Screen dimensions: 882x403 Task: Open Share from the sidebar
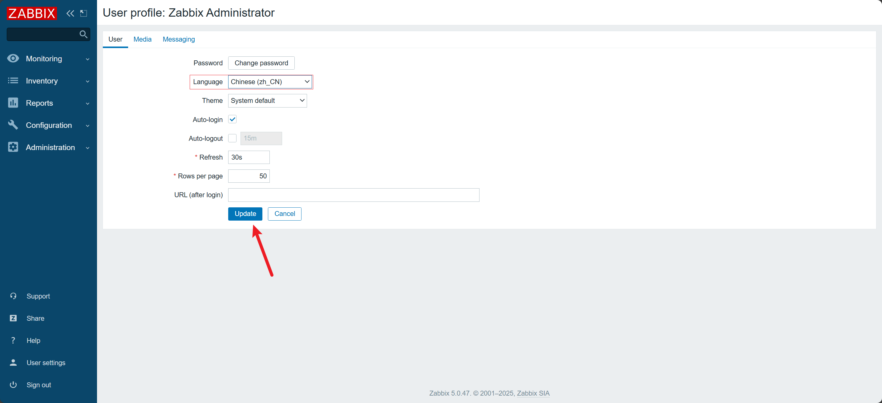[x=35, y=318]
